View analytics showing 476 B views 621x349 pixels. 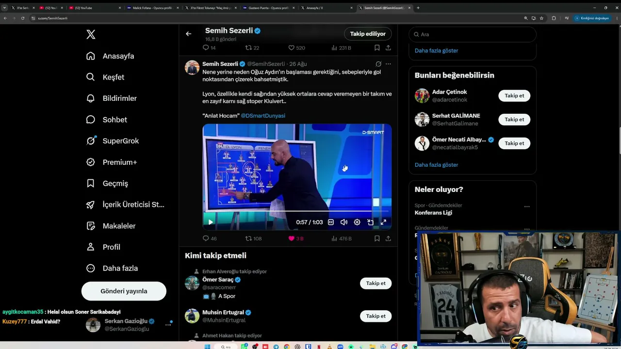342,238
